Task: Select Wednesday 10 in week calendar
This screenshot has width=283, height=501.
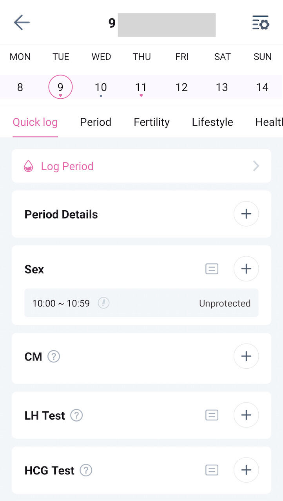Action: [x=101, y=87]
